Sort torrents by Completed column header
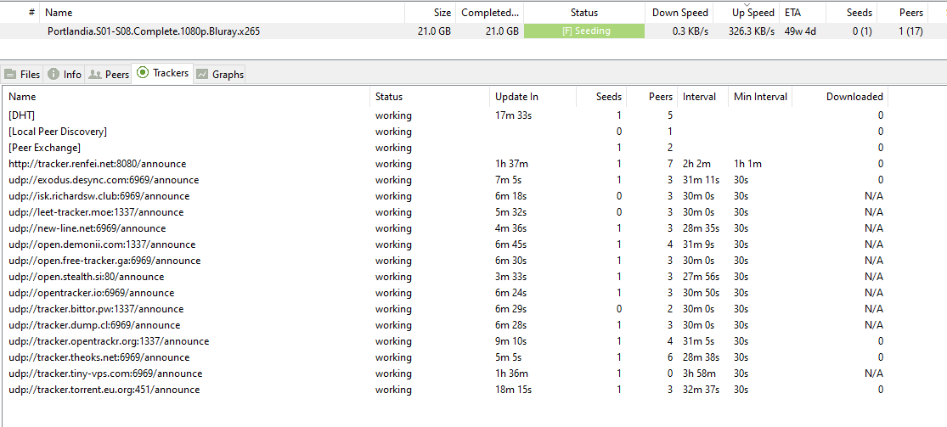 click(x=489, y=13)
